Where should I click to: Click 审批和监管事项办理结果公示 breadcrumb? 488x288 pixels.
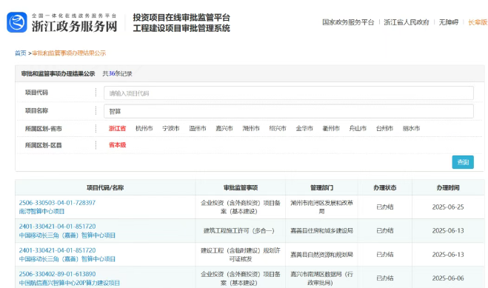[x=69, y=53]
